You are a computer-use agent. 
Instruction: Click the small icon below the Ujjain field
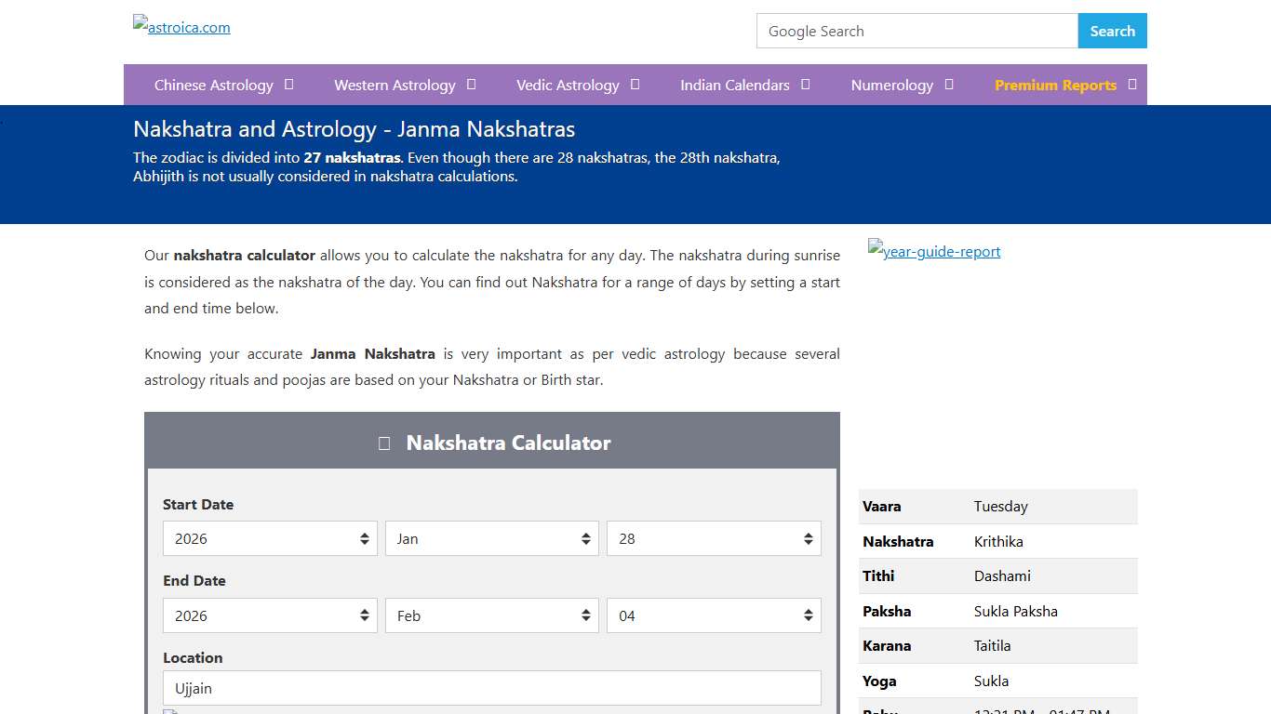170,711
